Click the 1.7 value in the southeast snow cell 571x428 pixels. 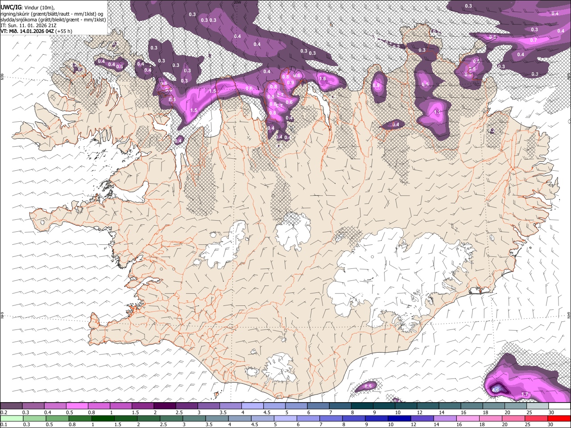point(525,395)
